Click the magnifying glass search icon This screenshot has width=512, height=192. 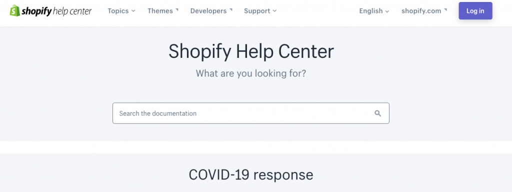pos(378,113)
